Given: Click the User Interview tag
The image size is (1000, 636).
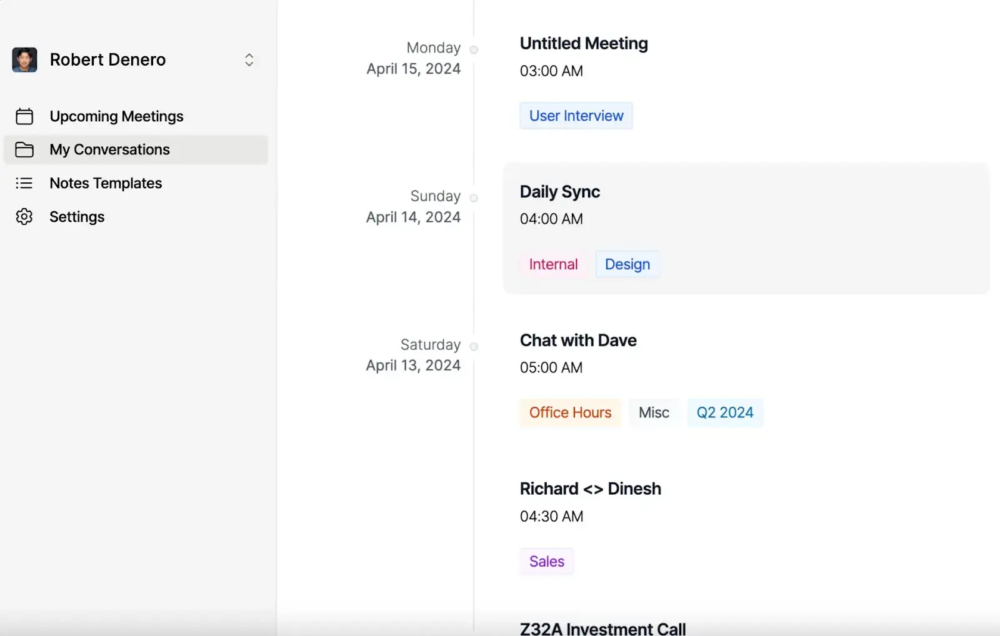Looking at the screenshot, I should click(x=576, y=116).
